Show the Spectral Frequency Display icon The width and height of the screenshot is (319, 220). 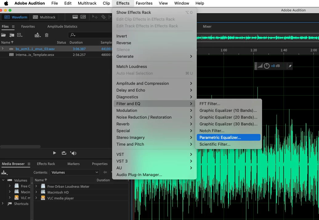pyautogui.click(x=75, y=17)
